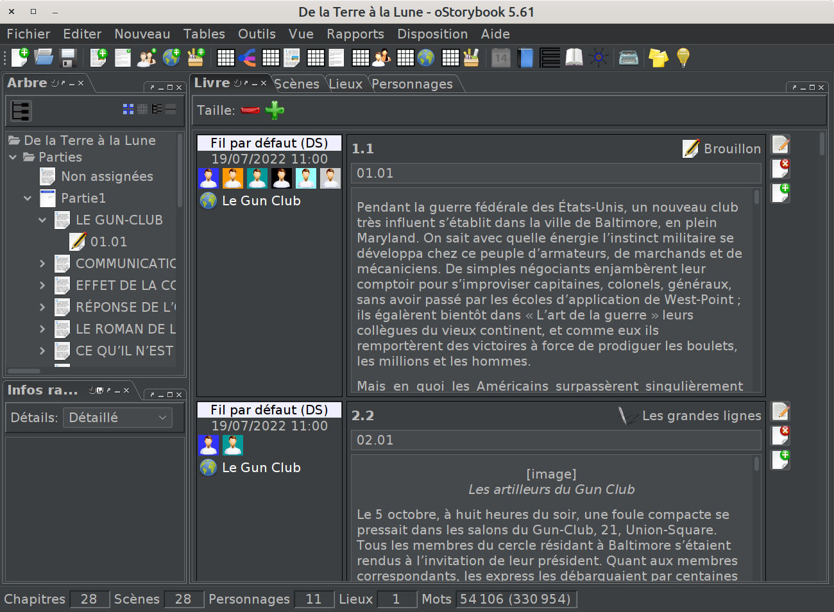Image resolution: width=834 pixels, height=612 pixels.
Task: Open the reading view open-book icon
Action: pos(574,58)
